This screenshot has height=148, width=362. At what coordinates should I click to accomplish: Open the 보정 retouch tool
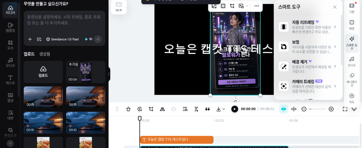click(x=307, y=47)
